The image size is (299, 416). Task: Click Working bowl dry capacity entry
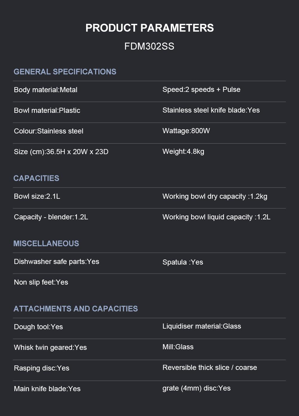point(215,196)
